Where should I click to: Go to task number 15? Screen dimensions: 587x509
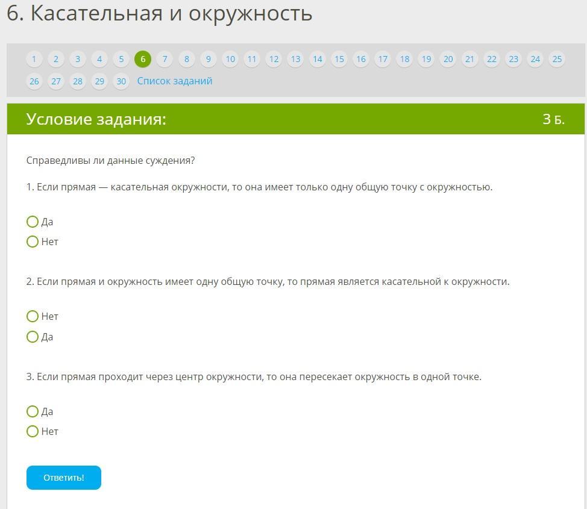click(339, 59)
